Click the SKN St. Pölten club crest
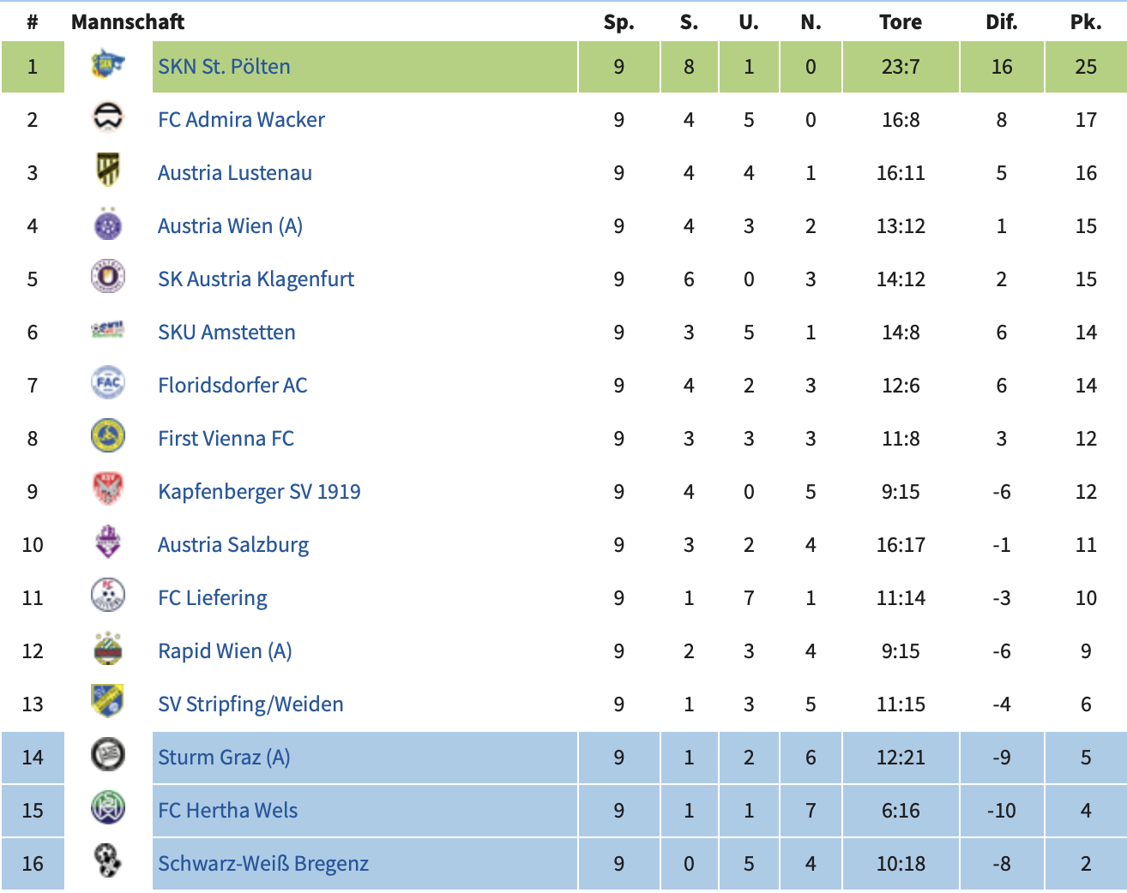The width and height of the screenshot is (1127, 893). click(108, 65)
